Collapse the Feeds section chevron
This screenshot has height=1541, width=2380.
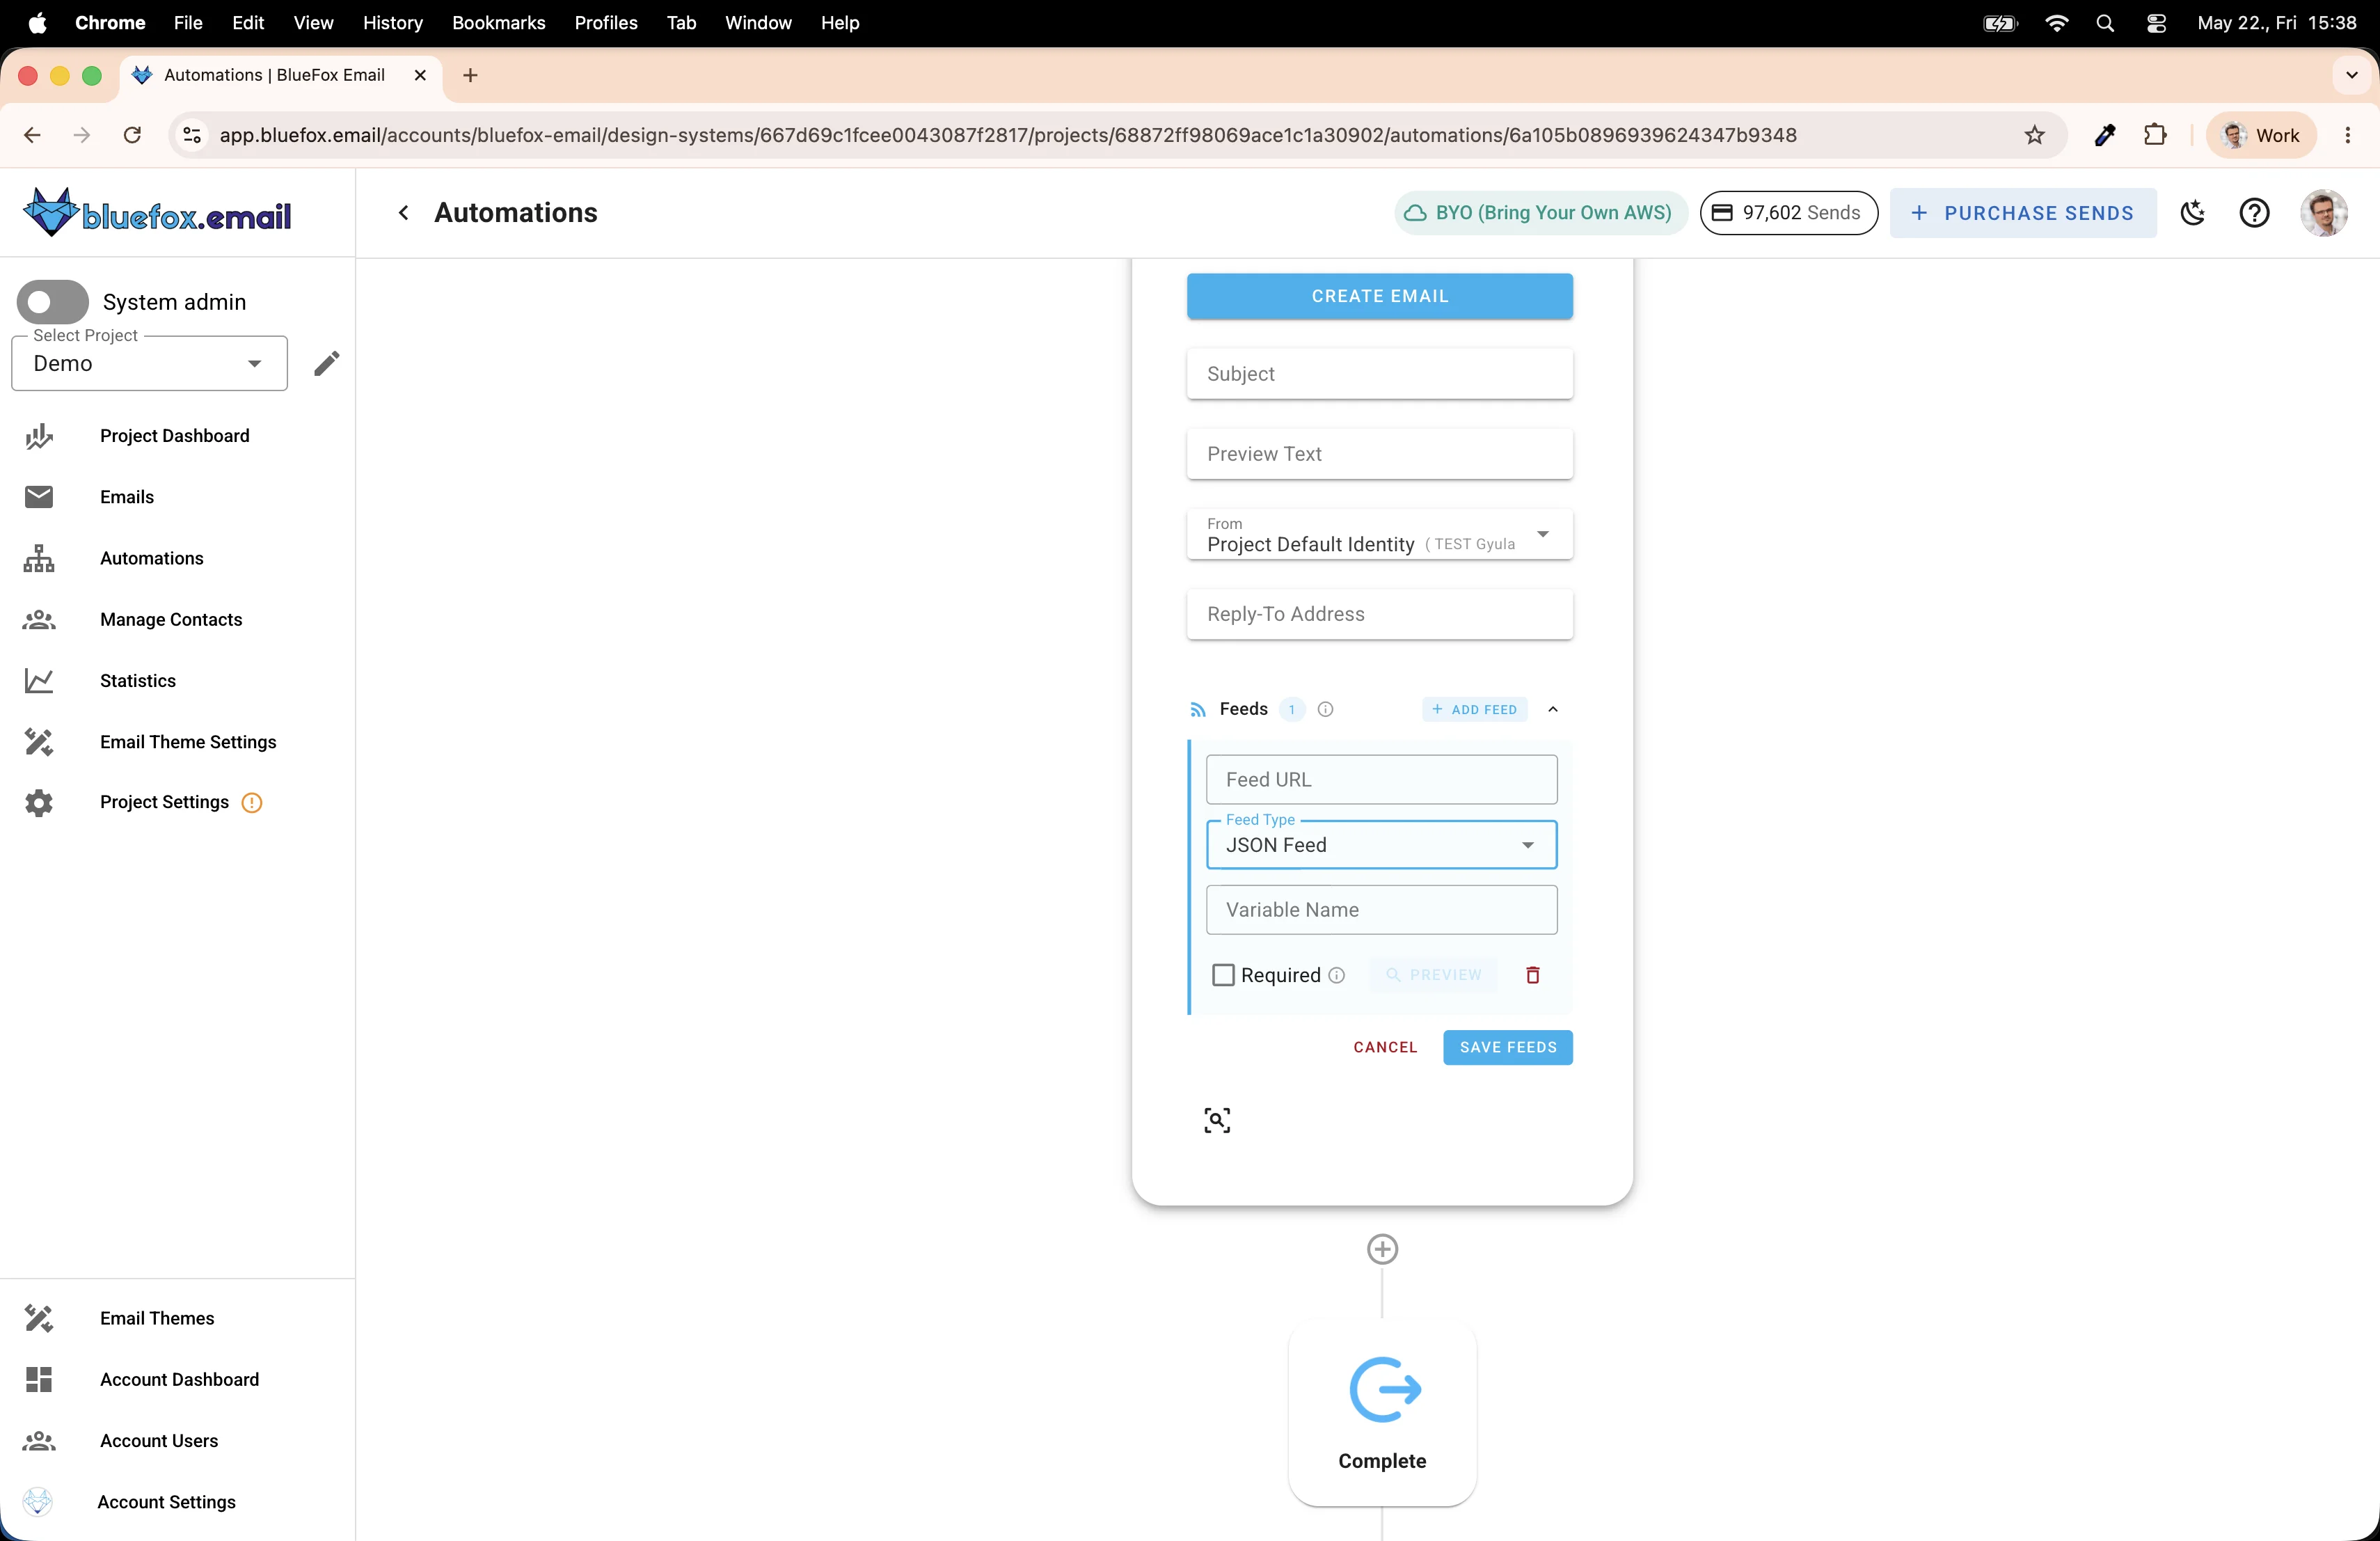pyautogui.click(x=1553, y=709)
